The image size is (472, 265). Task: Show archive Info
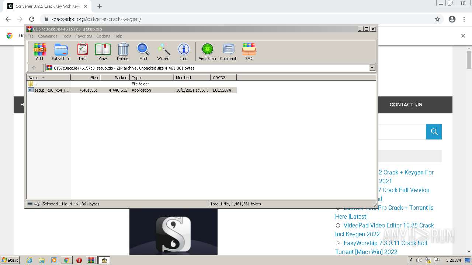[x=184, y=52]
